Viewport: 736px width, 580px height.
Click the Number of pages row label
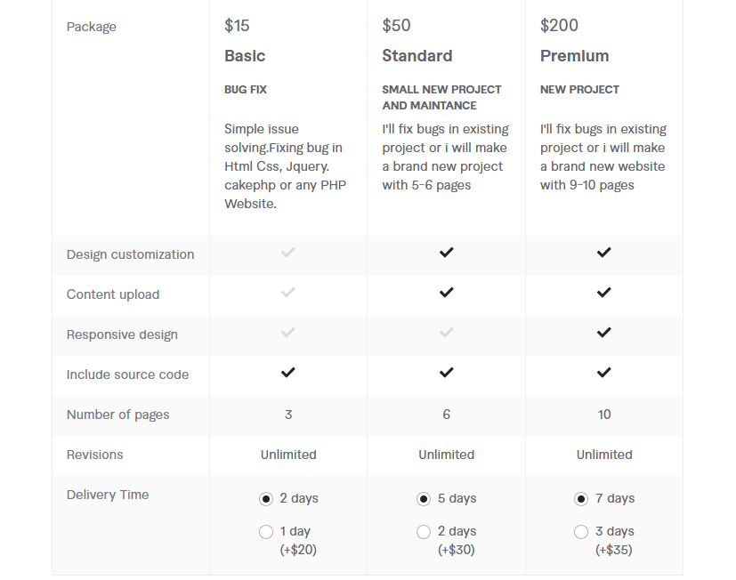[117, 415]
